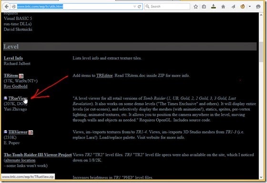
Task: Open the add-on dropdown arrow
Action: [x=250, y=7]
